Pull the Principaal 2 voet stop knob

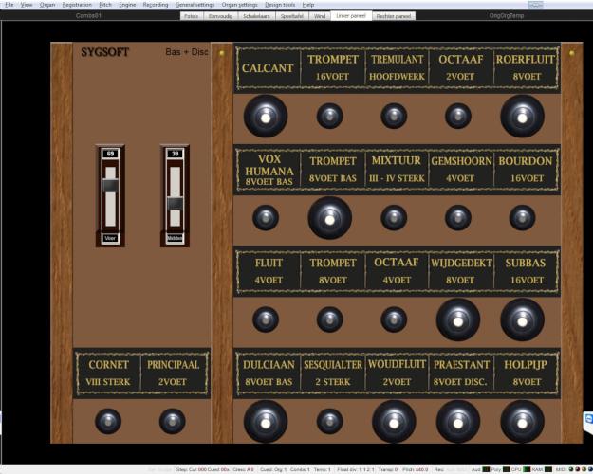[x=172, y=421]
